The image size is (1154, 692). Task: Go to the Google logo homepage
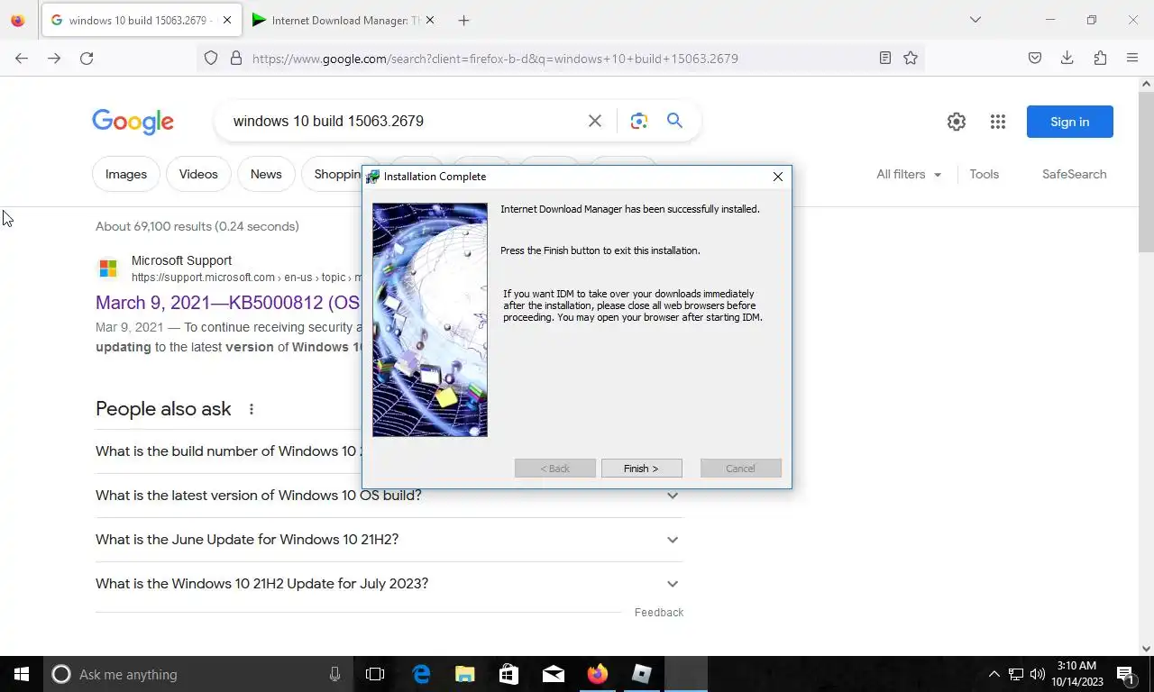pos(133,122)
